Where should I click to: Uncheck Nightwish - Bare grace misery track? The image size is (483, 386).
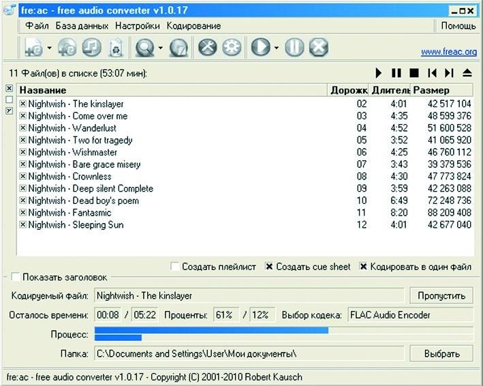(x=22, y=164)
